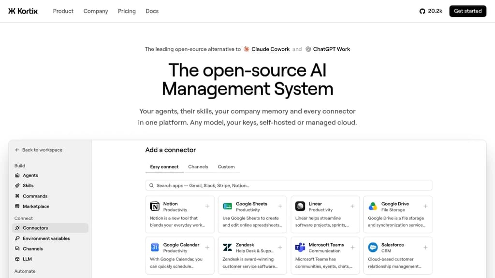Open the GitHub 20.2k stars link
This screenshot has width=495, height=278.
431,11
